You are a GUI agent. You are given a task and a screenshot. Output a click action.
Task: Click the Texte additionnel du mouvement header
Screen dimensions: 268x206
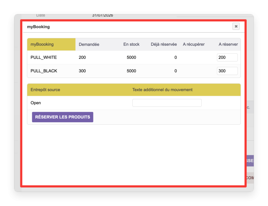163,90
